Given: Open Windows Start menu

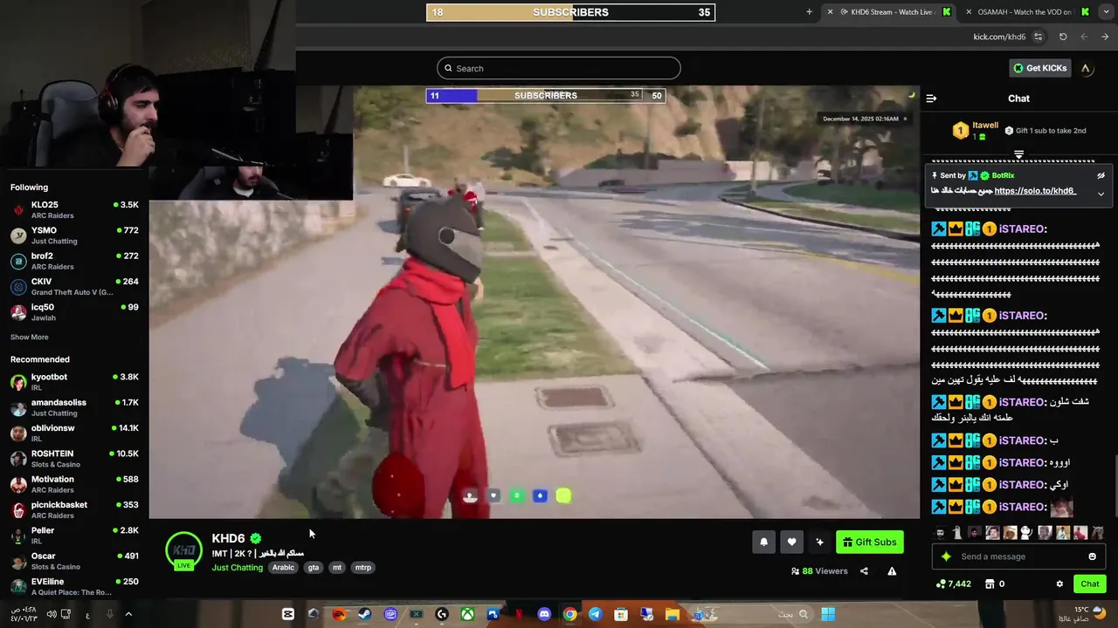Looking at the screenshot, I should 828,614.
